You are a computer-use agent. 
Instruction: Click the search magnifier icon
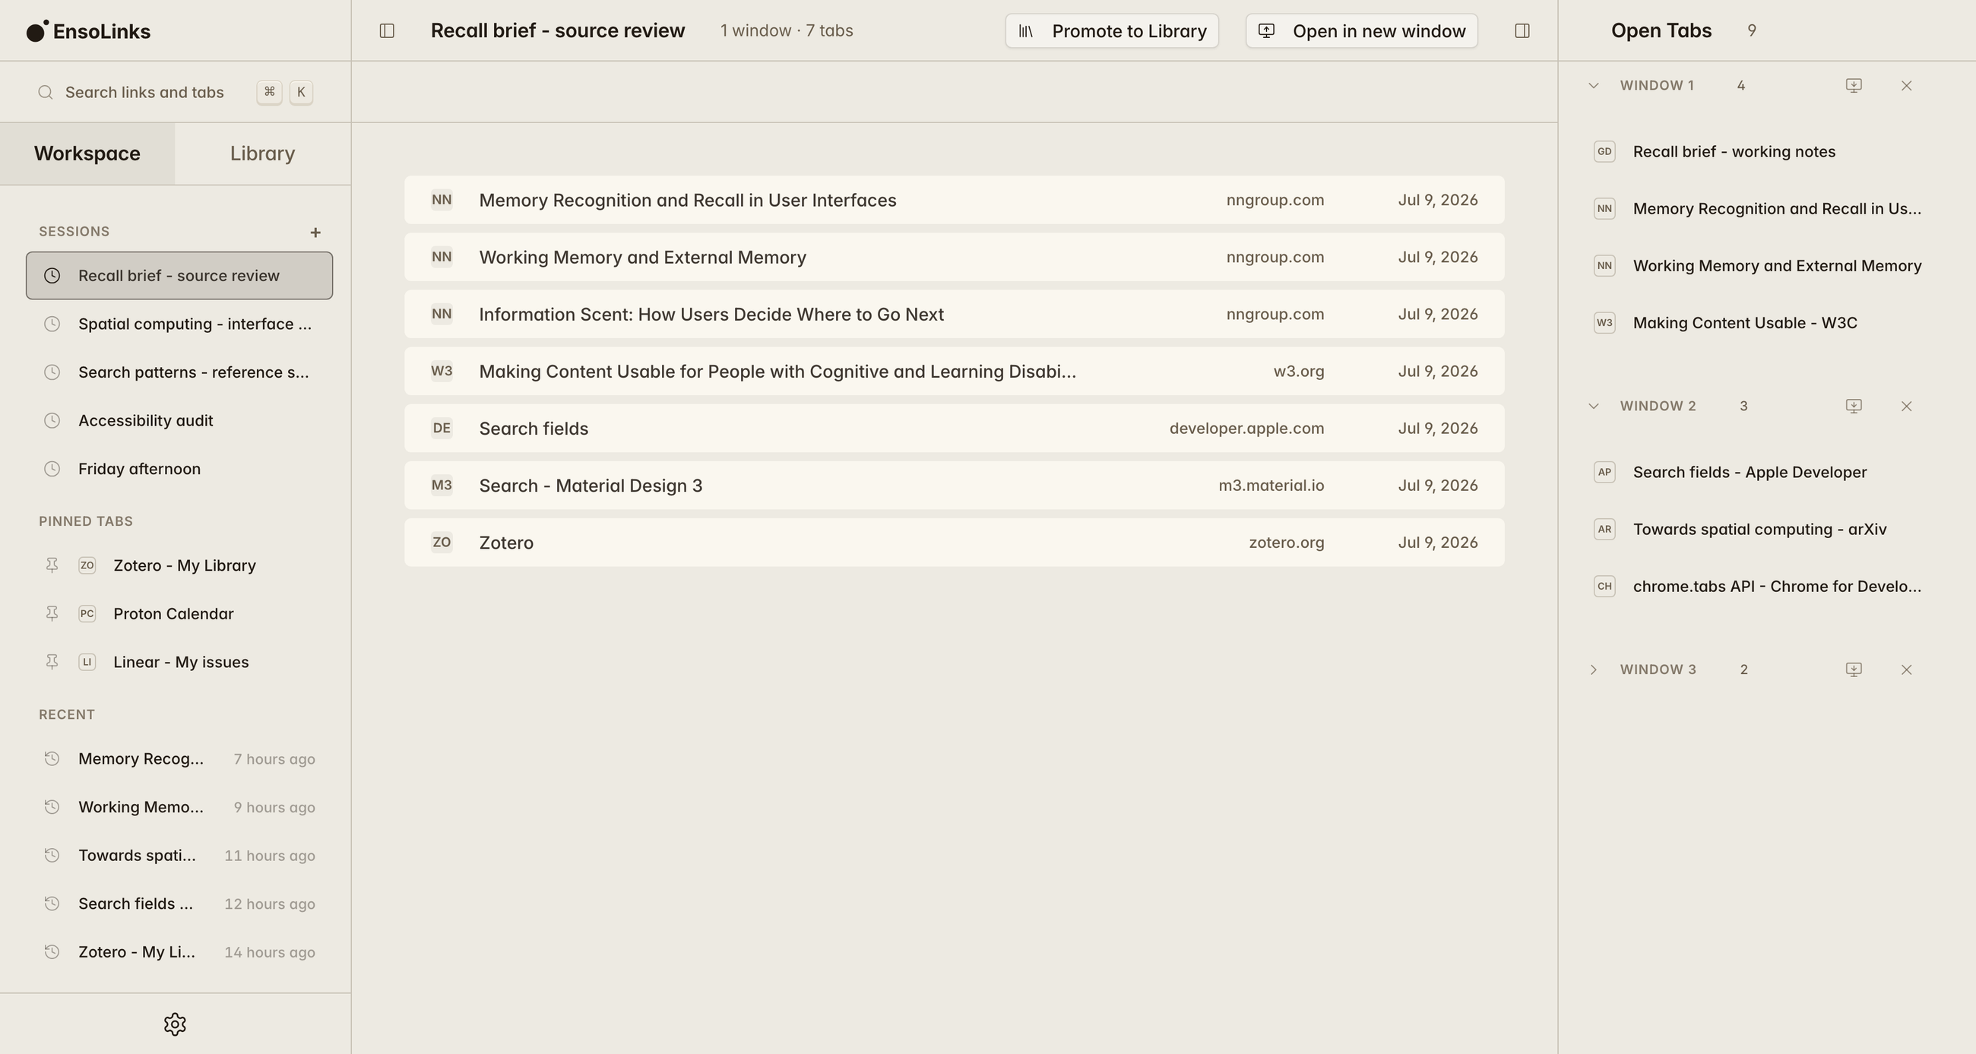(46, 92)
